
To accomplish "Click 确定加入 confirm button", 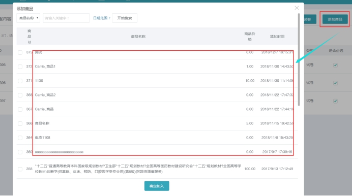I will coord(157,186).
